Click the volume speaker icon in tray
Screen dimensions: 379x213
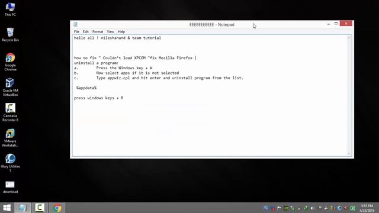coord(313,208)
